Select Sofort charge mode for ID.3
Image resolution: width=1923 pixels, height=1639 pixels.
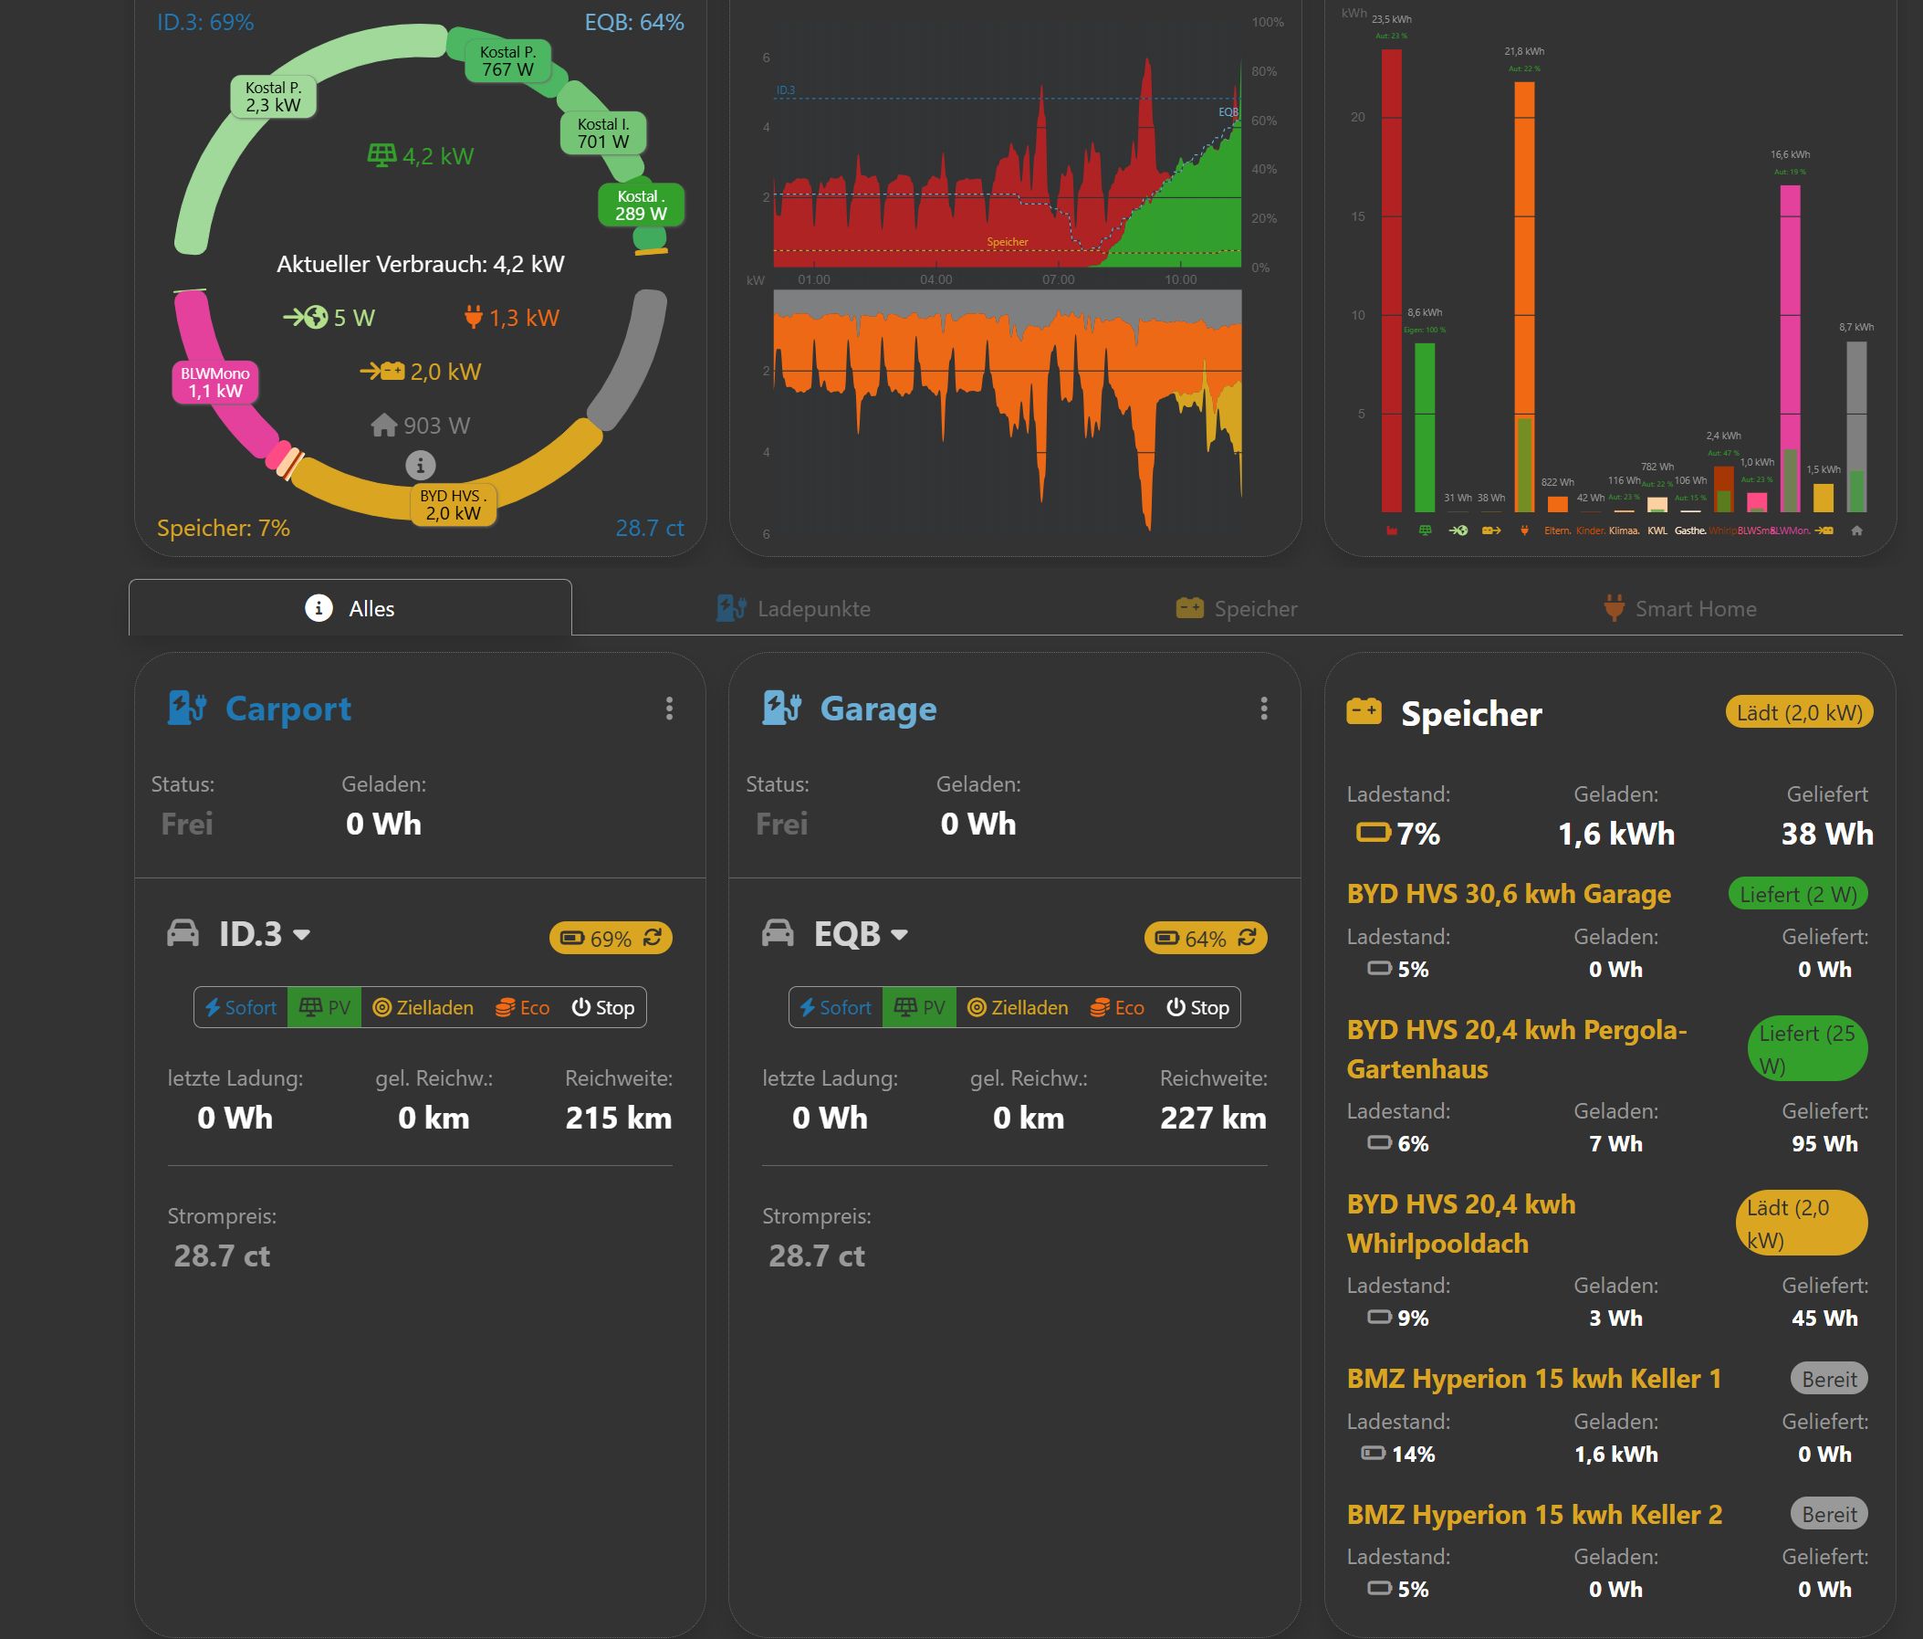(x=241, y=1007)
